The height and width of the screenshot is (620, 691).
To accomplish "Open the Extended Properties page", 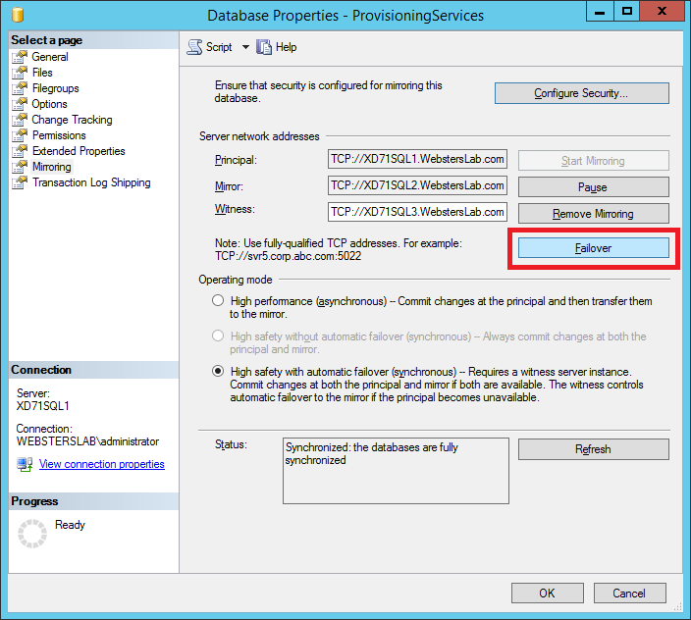I will [x=79, y=151].
